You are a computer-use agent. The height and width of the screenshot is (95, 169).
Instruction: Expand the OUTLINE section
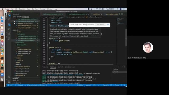pyautogui.click(x=16, y=79)
